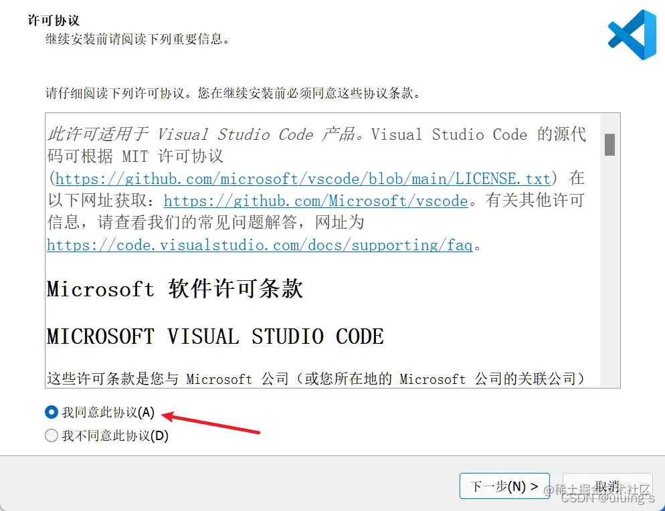Click the license text scrollbar thumb
The image size is (665, 511).
click(x=610, y=144)
